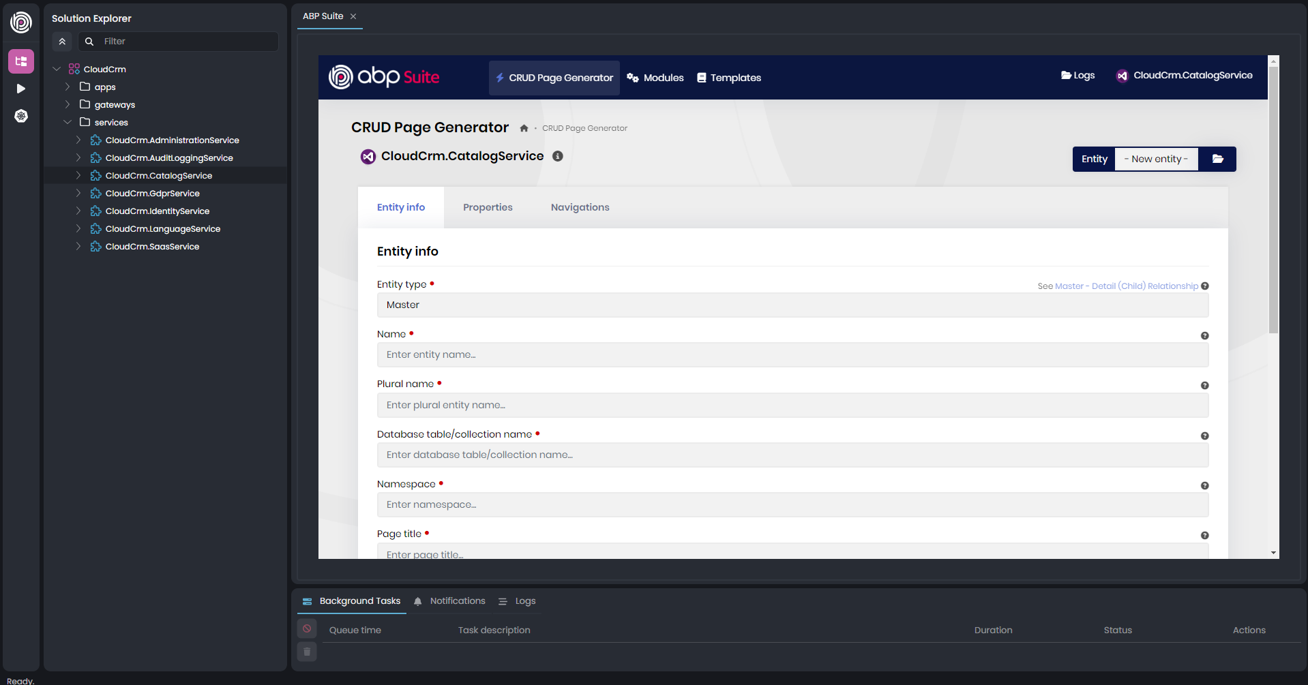This screenshot has width=1308, height=685.
Task: Expand CloudCrm.IdentityService tree node
Action: (78, 211)
